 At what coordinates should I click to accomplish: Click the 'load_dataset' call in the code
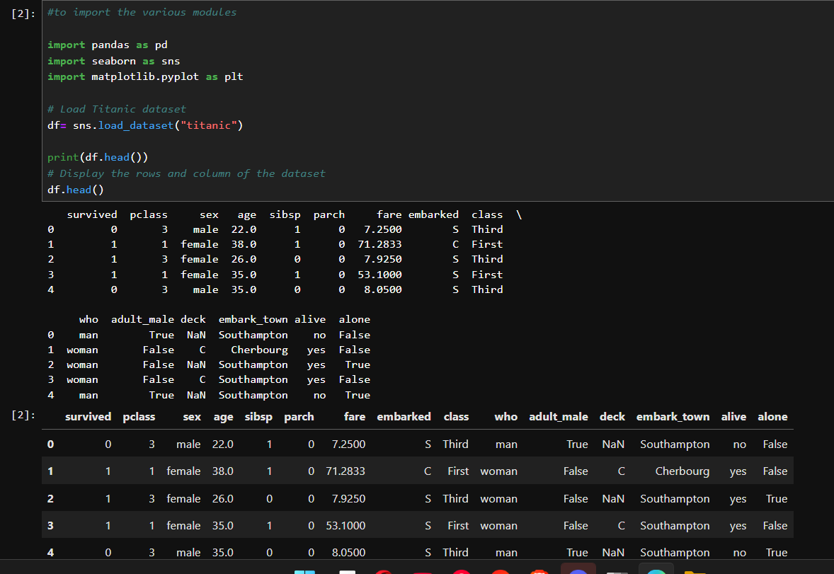(x=136, y=125)
